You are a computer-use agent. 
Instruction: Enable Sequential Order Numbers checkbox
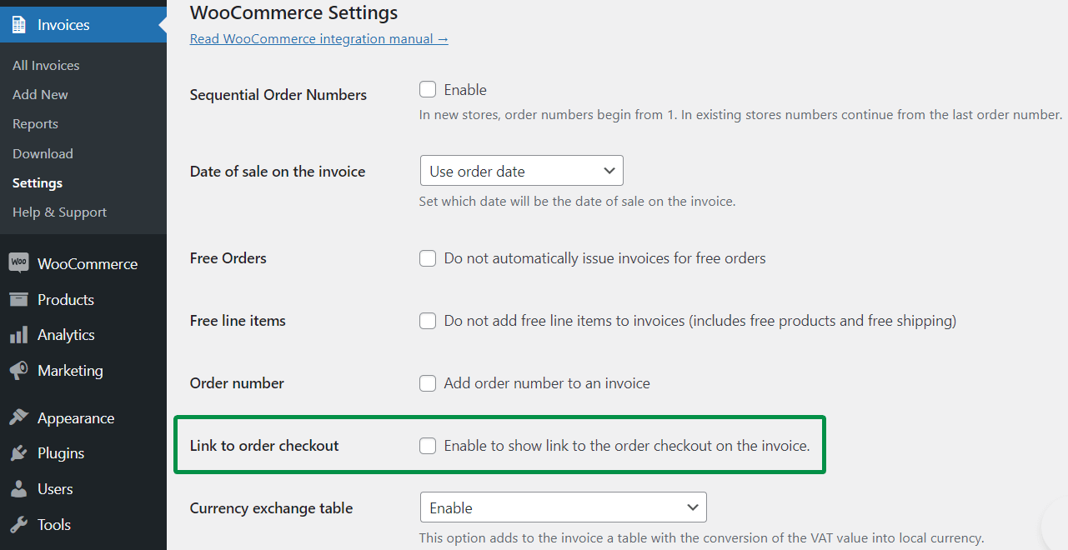[428, 89]
